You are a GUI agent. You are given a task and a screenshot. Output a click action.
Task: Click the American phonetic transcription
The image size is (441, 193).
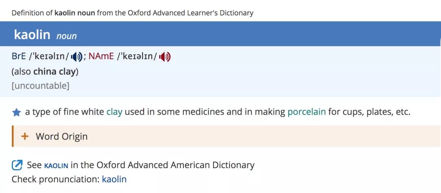coord(137,57)
